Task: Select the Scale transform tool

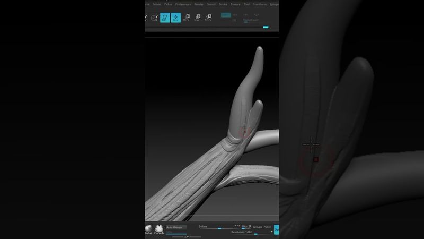Action: [x=197, y=18]
